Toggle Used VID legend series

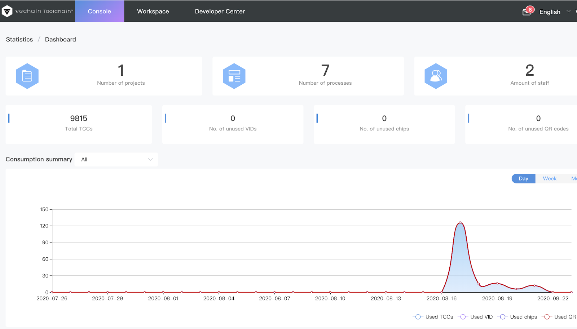pos(475,317)
